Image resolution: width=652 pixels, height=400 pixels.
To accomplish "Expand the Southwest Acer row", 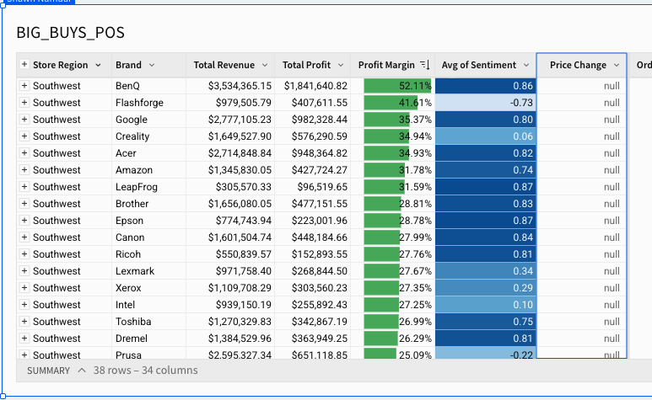I will click(24, 153).
